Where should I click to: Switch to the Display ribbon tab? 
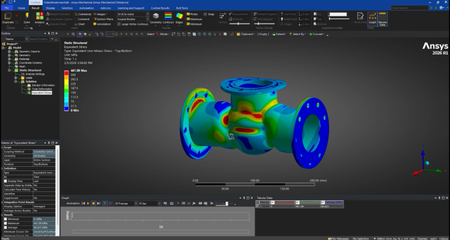coord(50,8)
